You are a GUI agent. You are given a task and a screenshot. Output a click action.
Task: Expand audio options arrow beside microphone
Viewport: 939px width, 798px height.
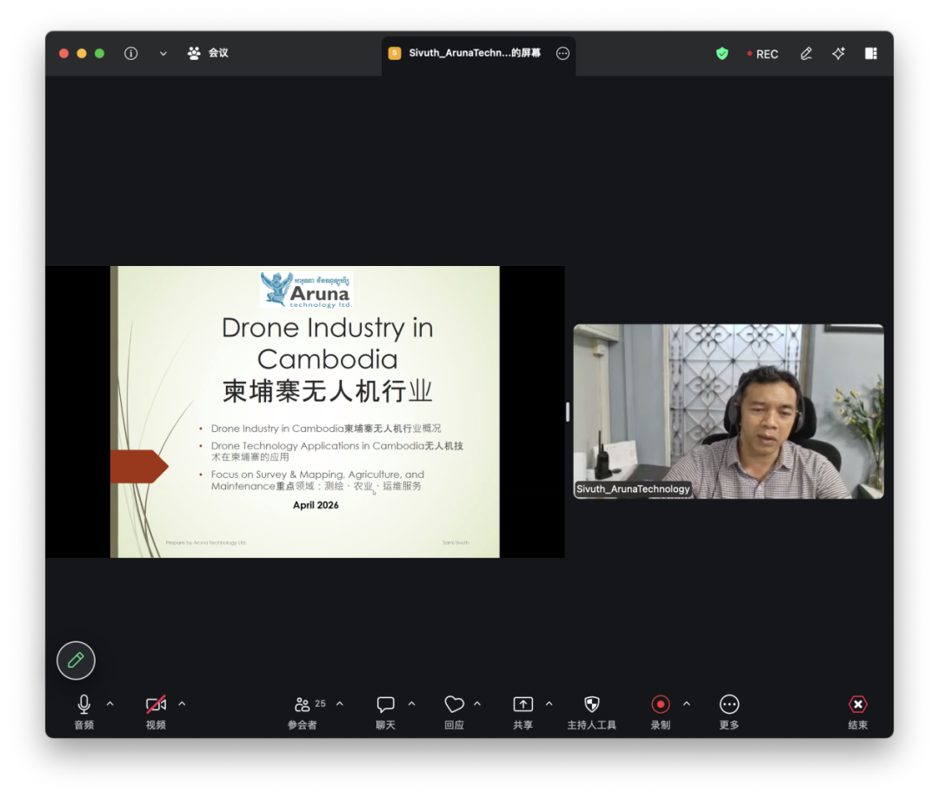[x=110, y=704]
